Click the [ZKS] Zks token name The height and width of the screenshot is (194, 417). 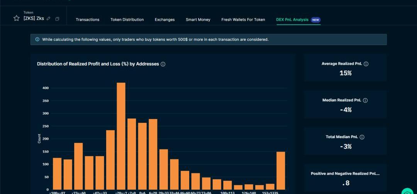click(x=34, y=18)
